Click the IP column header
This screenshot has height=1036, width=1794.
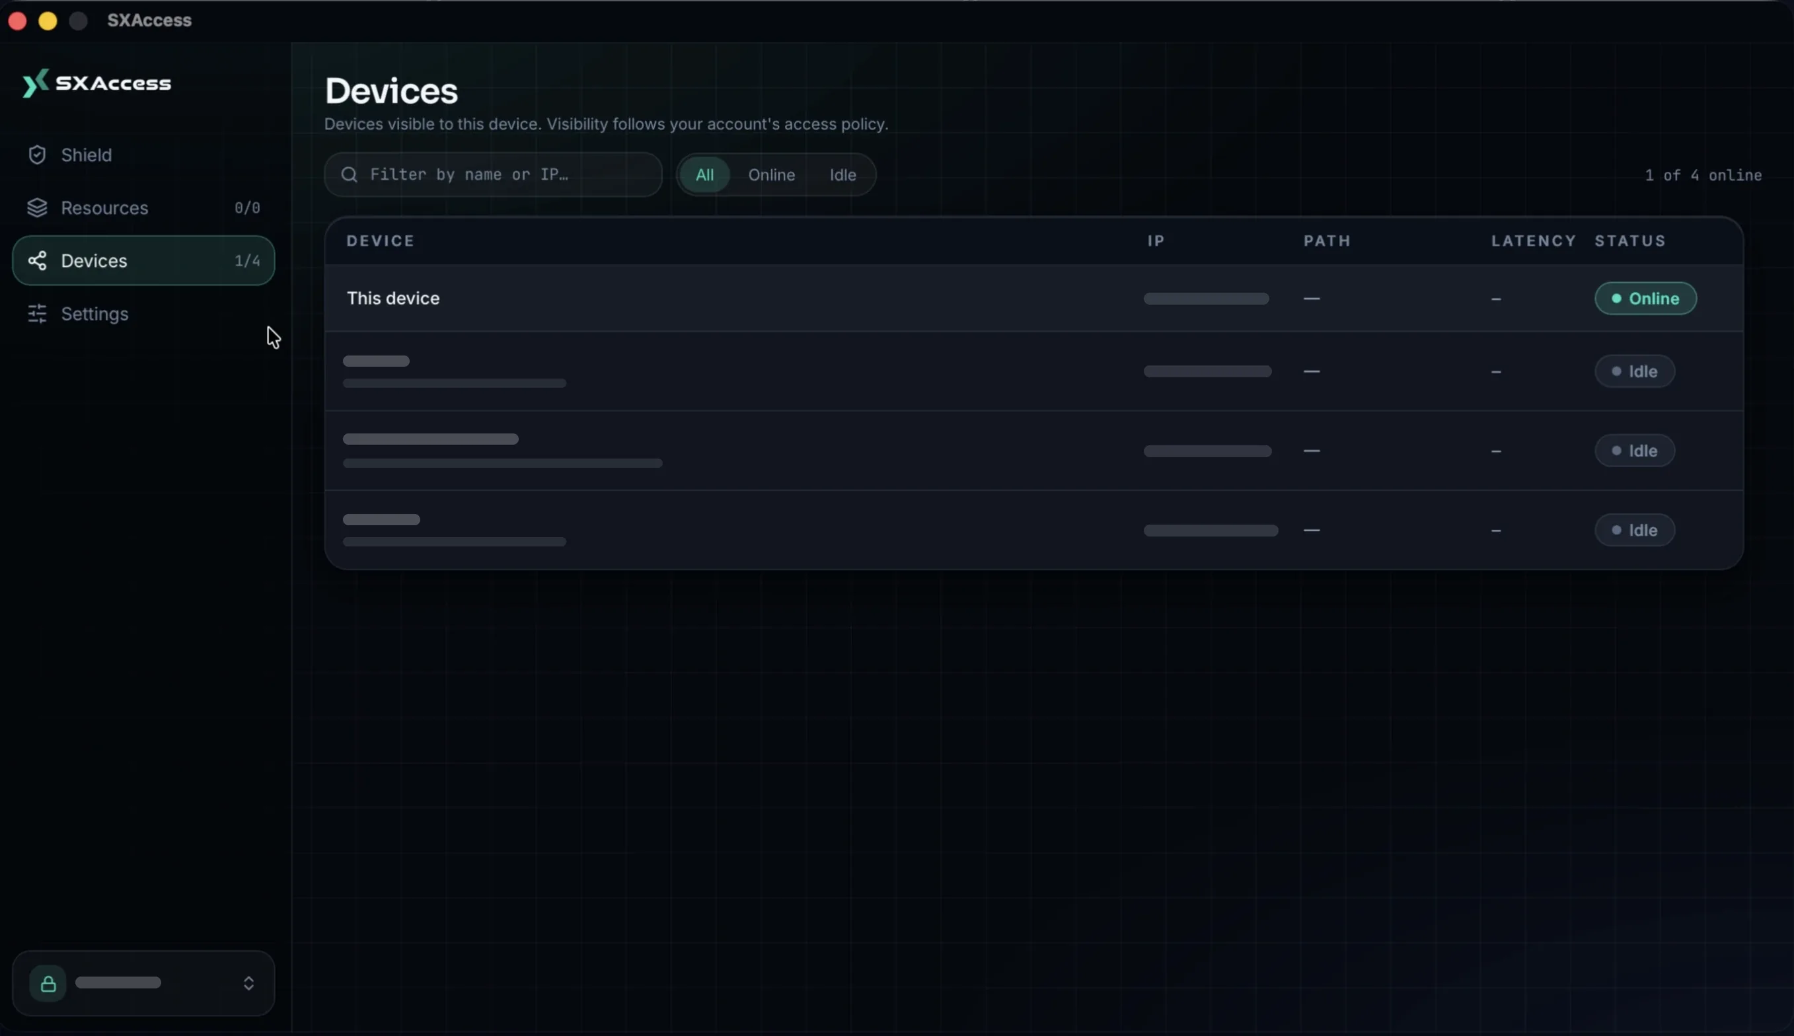(x=1156, y=241)
